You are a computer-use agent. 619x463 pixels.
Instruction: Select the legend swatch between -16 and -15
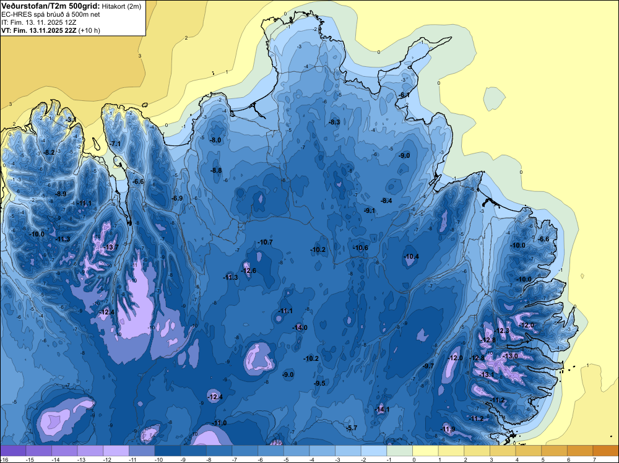[x=13, y=451]
